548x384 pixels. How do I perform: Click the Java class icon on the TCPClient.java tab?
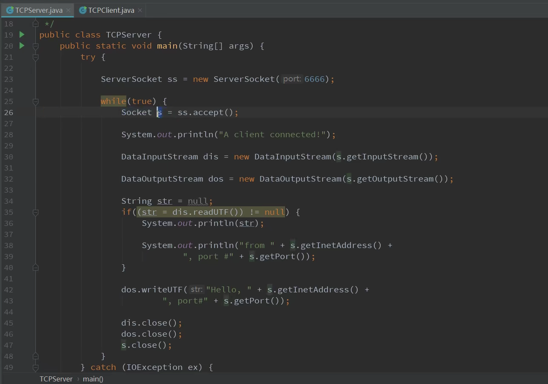point(83,10)
